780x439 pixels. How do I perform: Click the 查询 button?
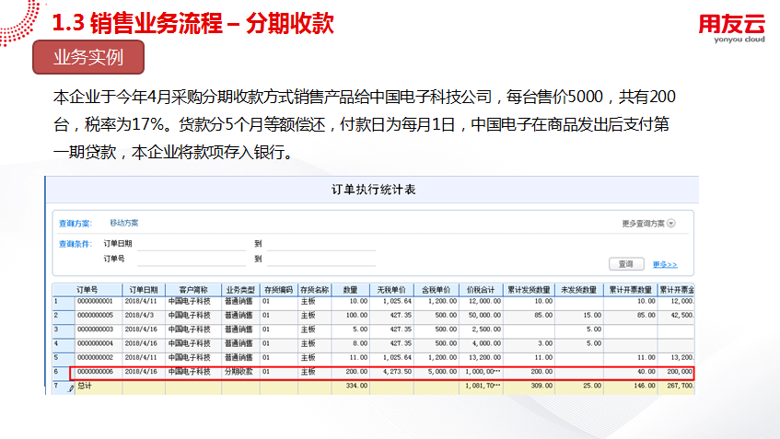[626, 264]
